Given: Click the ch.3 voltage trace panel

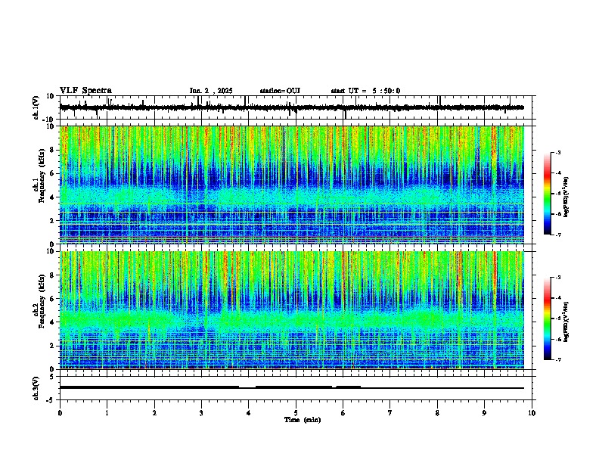Looking at the screenshot, I should coord(296,388).
